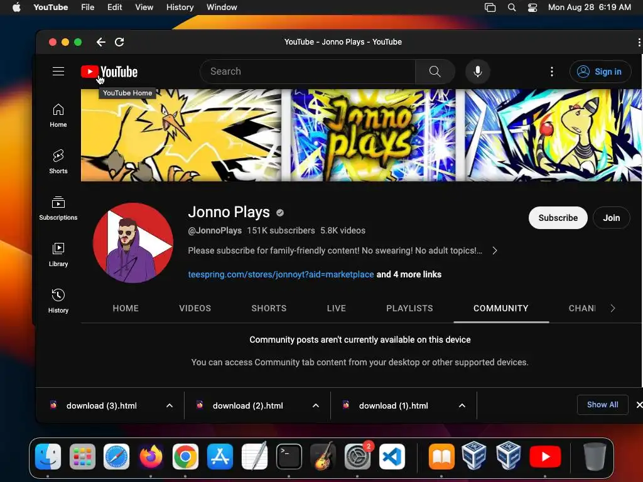Go to Home in sidebar
643x482 pixels.
coord(58,115)
